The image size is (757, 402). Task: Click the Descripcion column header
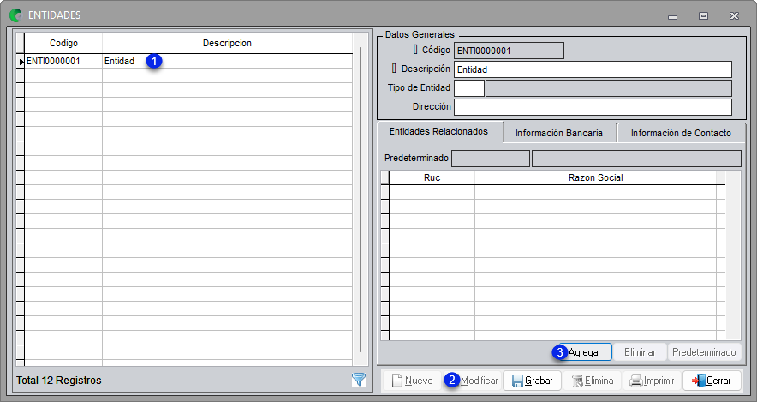coord(228,43)
